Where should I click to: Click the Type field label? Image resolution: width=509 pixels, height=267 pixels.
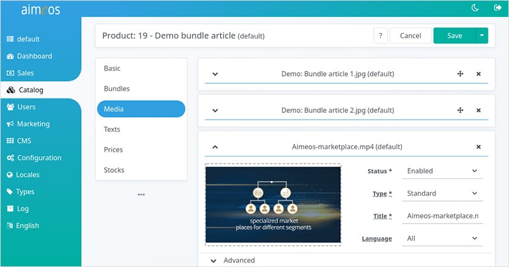click(382, 194)
